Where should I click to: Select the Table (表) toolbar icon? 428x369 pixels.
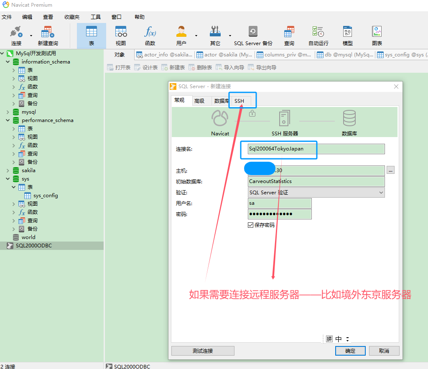coord(92,36)
